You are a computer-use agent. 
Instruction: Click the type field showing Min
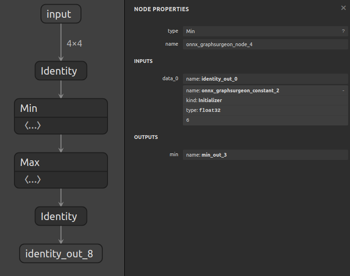(265, 31)
